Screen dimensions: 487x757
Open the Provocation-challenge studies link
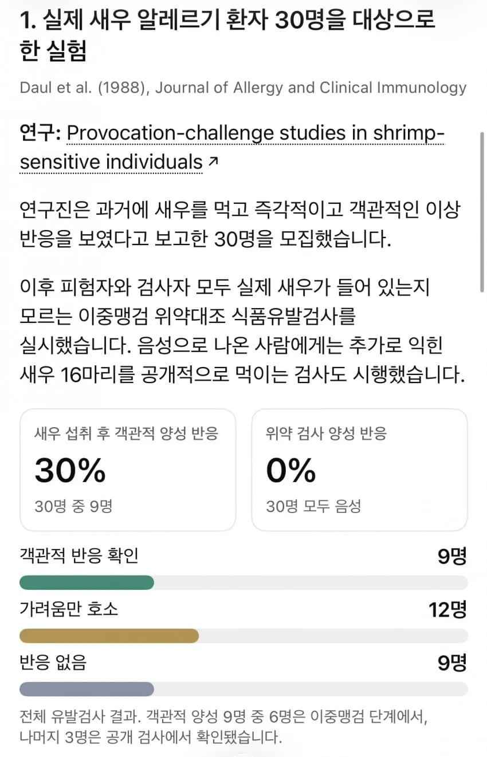[x=232, y=148]
